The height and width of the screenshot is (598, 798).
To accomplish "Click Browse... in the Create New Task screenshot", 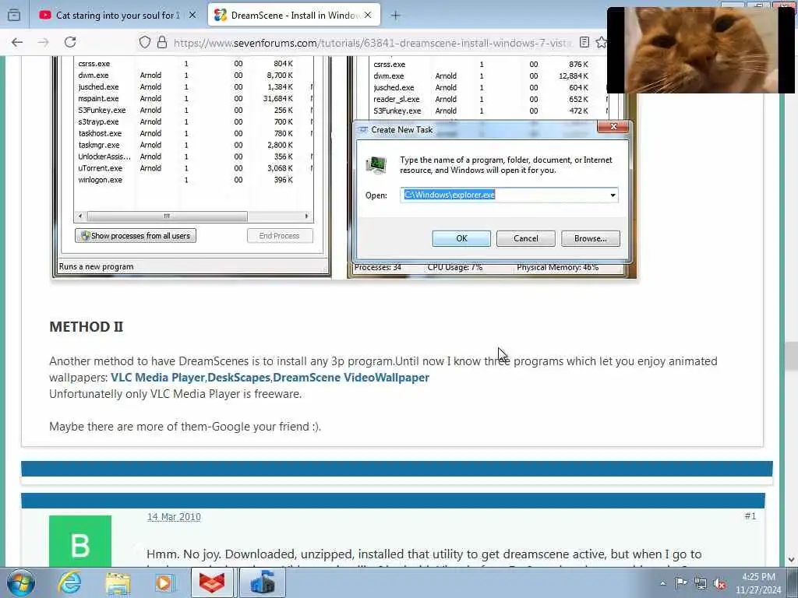I will tap(591, 238).
